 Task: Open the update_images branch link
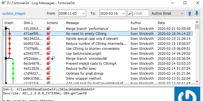coord(14,13)
